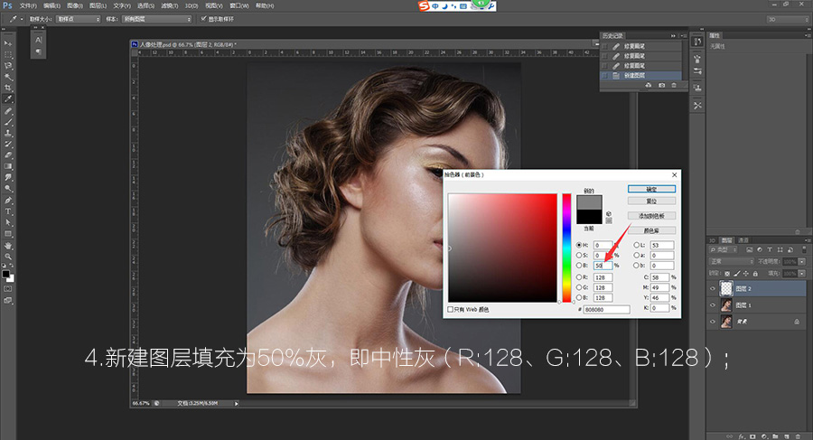The image size is (813, 440).
Task: Select the Lasso tool
Action: pos(9,65)
